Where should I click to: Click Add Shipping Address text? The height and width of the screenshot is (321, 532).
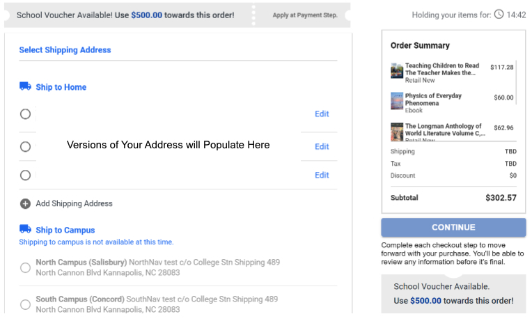tap(75, 203)
